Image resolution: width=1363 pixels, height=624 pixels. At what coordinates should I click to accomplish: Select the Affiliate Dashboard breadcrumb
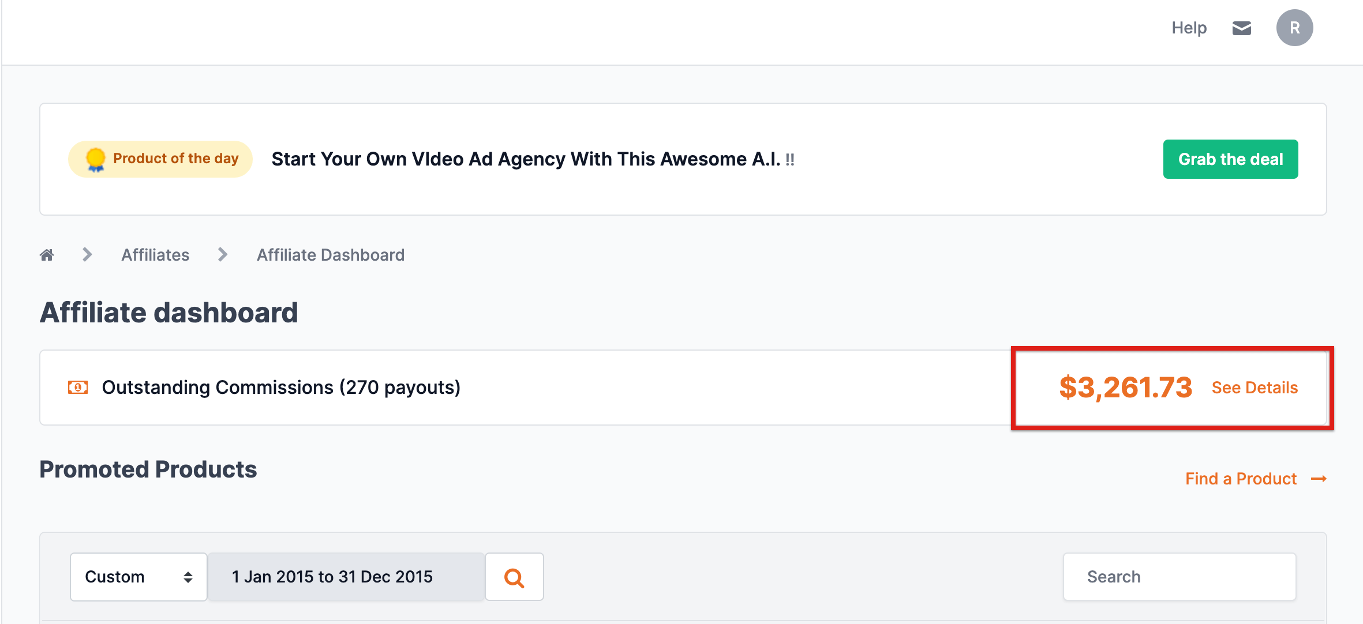(x=331, y=255)
